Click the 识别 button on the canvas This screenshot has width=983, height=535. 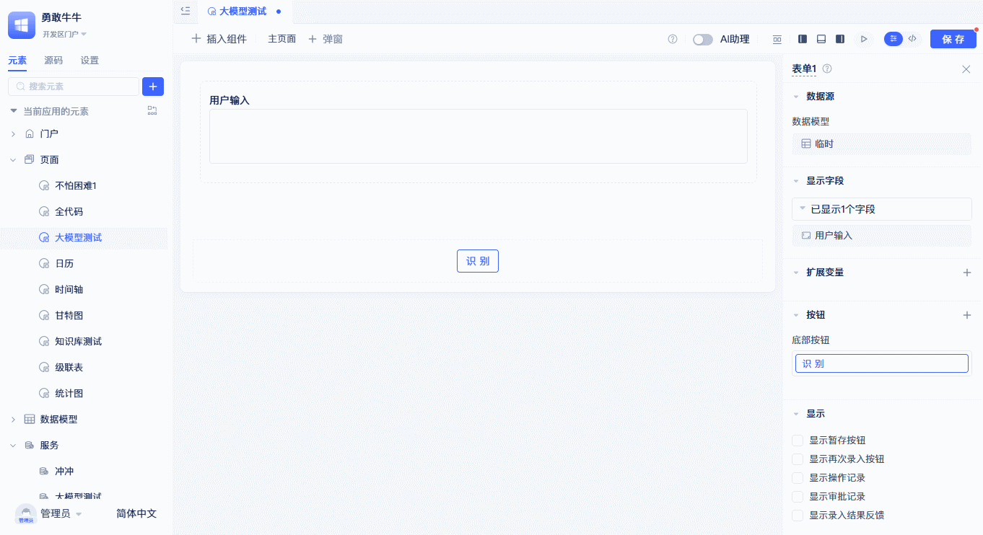(478, 261)
